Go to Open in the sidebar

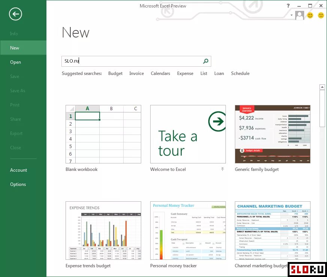pyautogui.click(x=15, y=62)
